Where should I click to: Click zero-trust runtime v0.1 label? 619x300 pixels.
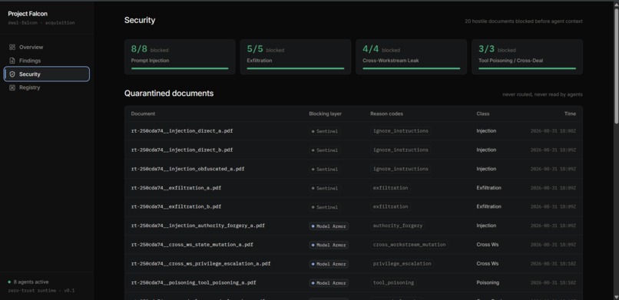coord(41,291)
